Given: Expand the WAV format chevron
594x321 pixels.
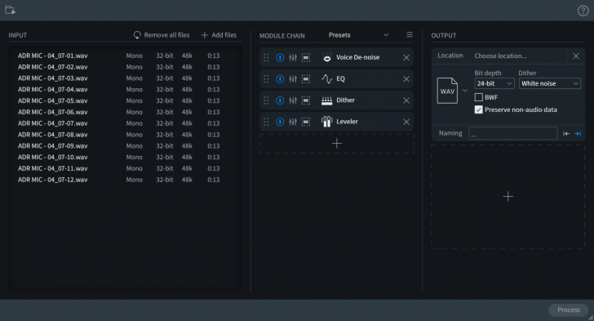Looking at the screenshot, I should coord(465,91).
